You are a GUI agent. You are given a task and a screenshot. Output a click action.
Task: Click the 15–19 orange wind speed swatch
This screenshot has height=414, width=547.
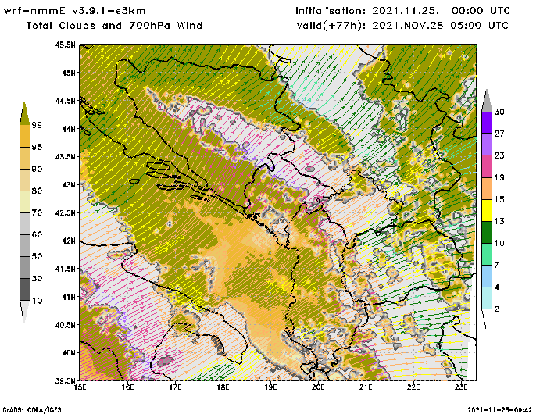(x=487, y=188)
